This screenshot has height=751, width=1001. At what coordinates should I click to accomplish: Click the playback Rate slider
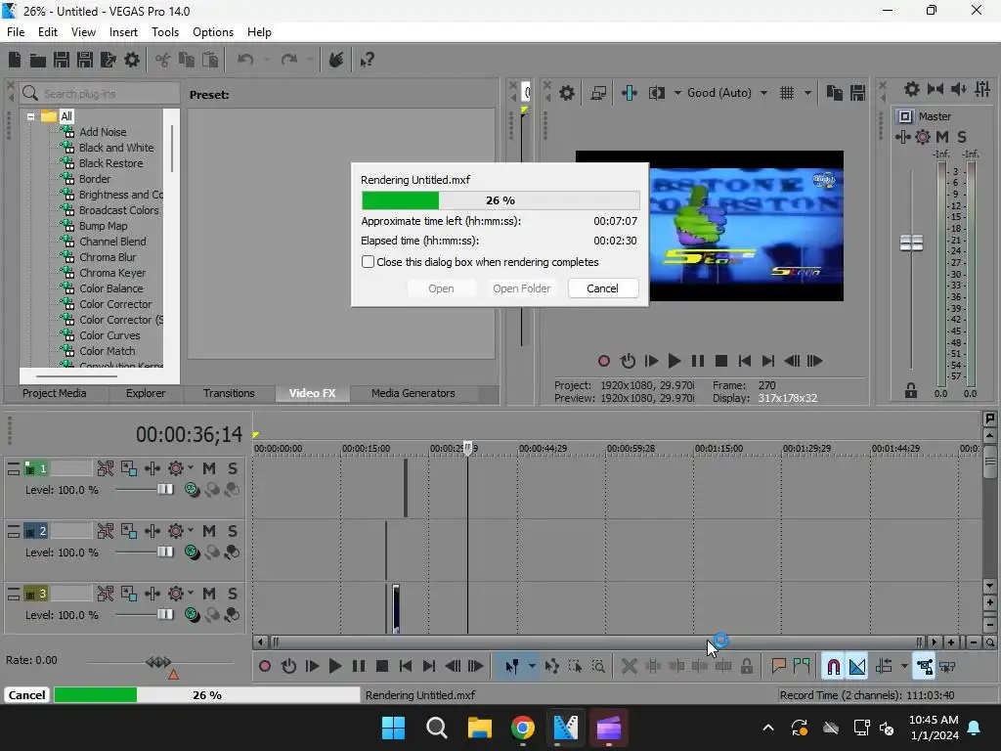[158, 662]
